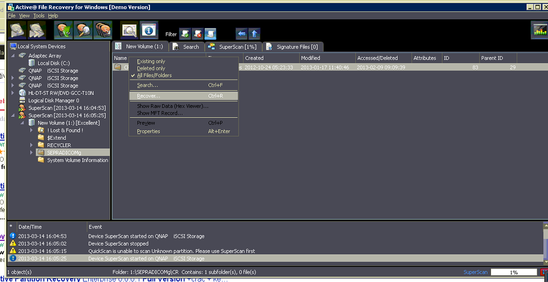Open the file preview magnifier icon

(129, 30)
